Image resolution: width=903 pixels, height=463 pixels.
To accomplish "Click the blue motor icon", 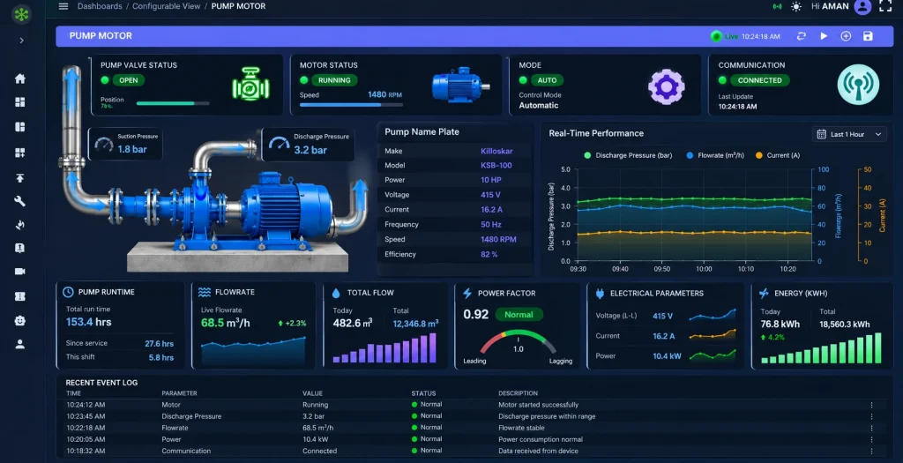I will point(460,84).
